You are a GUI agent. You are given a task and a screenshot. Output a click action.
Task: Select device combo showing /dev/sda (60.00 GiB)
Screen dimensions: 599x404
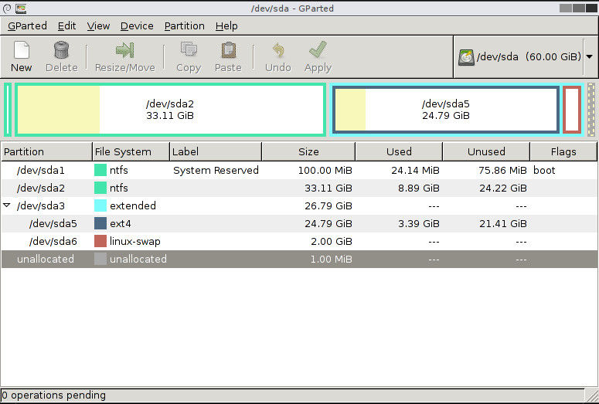click(526, 57)
